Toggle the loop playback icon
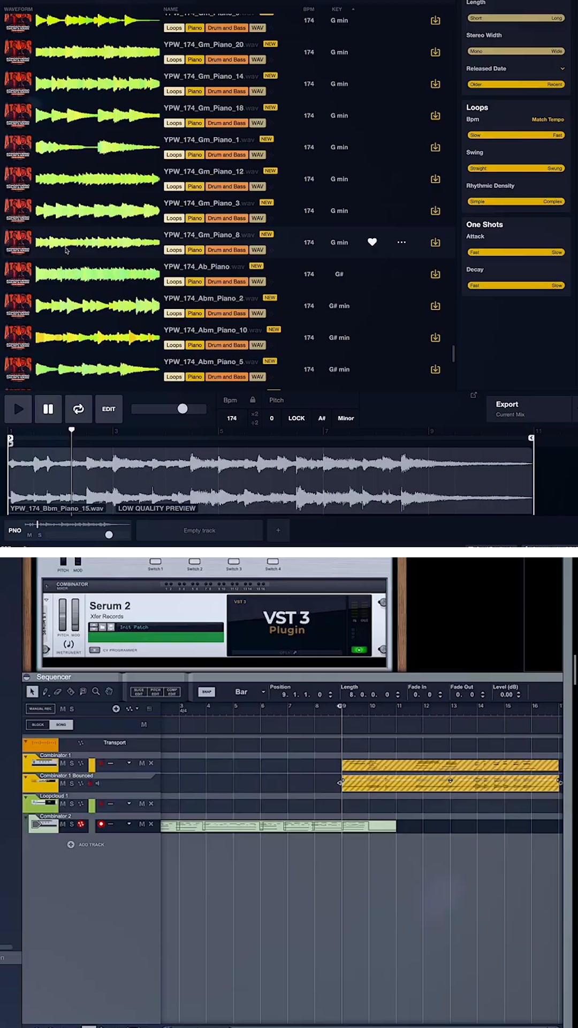Screen dimensions: 578x1028 tap(78, 409)
